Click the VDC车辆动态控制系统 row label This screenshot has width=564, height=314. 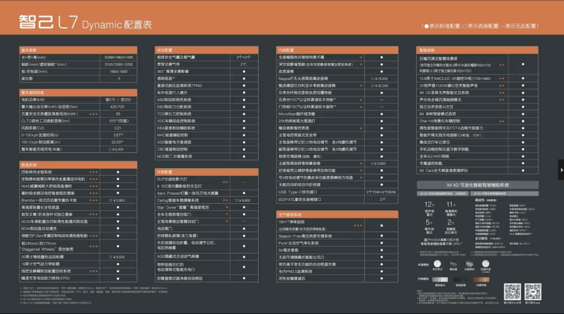point(176,121)
